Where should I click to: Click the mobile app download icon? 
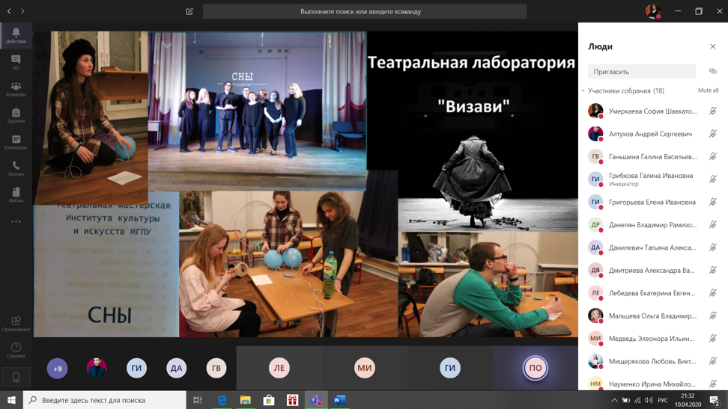pyautogui.click(x=16, y=377)
